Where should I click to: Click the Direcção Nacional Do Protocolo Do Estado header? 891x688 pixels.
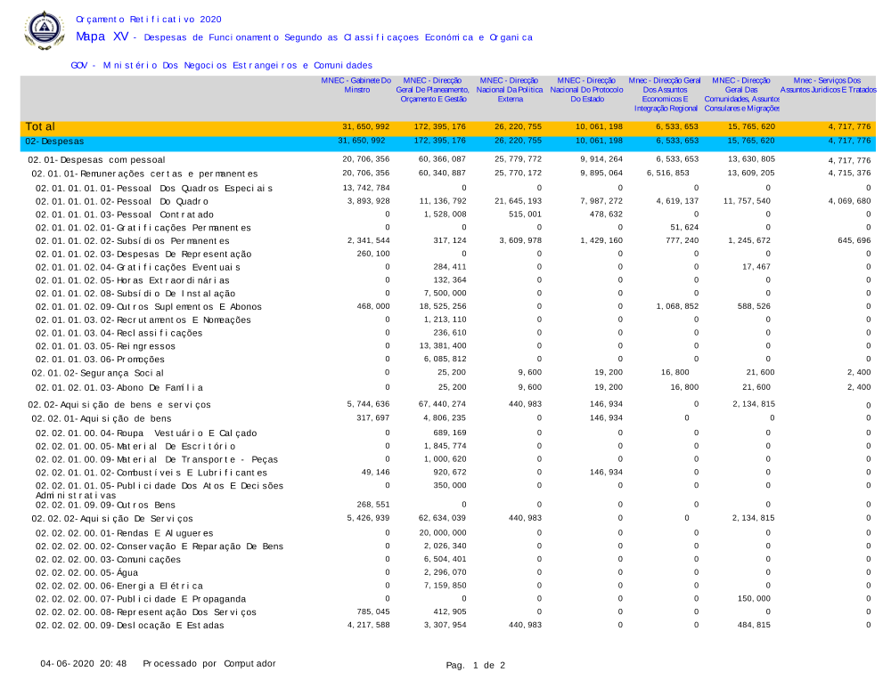[x=586, y=90]
